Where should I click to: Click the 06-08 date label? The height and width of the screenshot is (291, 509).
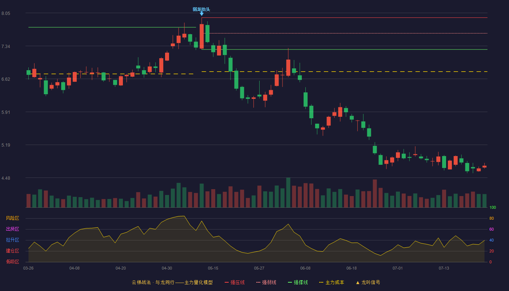click(305, 268)
